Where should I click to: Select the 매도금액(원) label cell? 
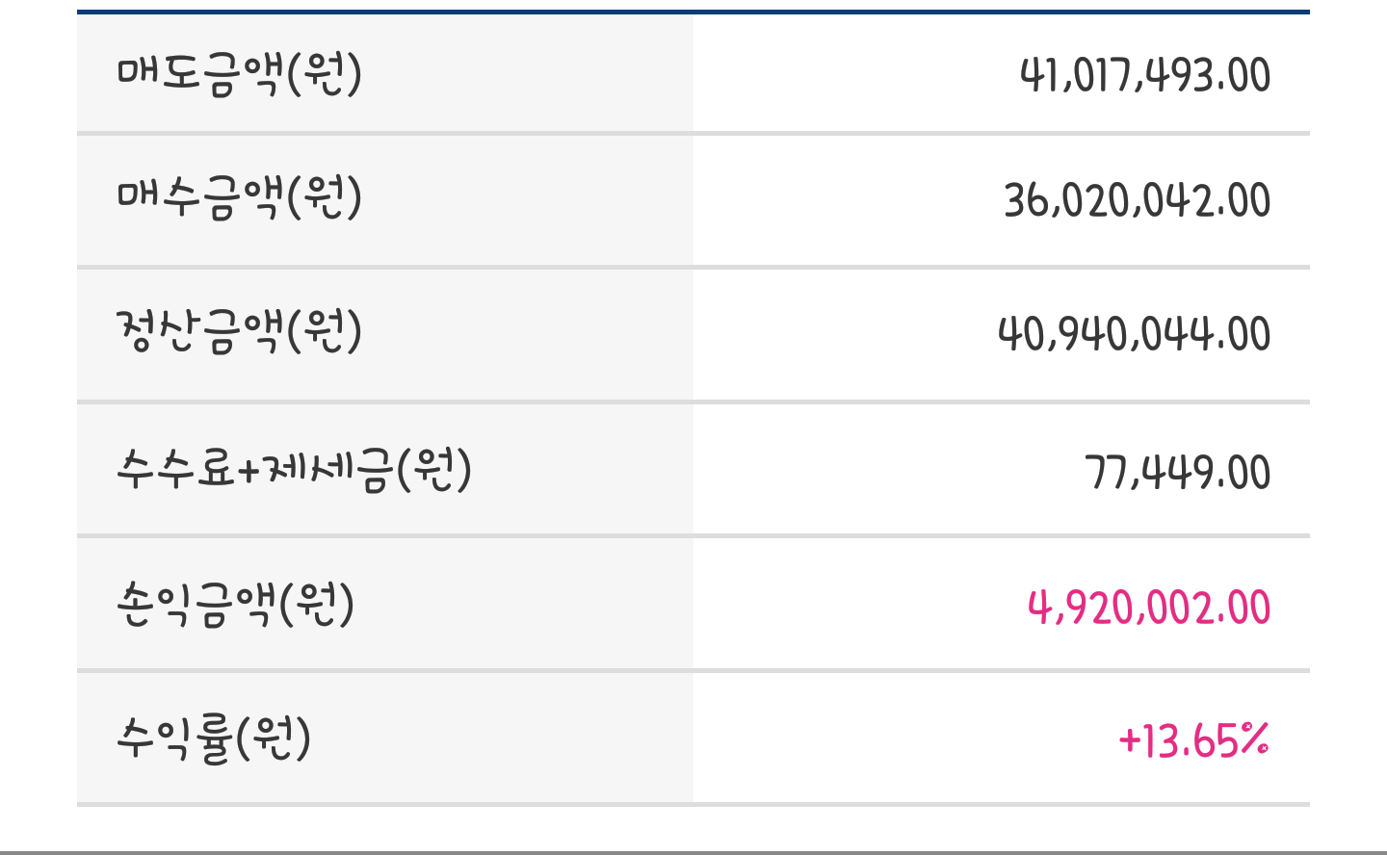(385, 73)
